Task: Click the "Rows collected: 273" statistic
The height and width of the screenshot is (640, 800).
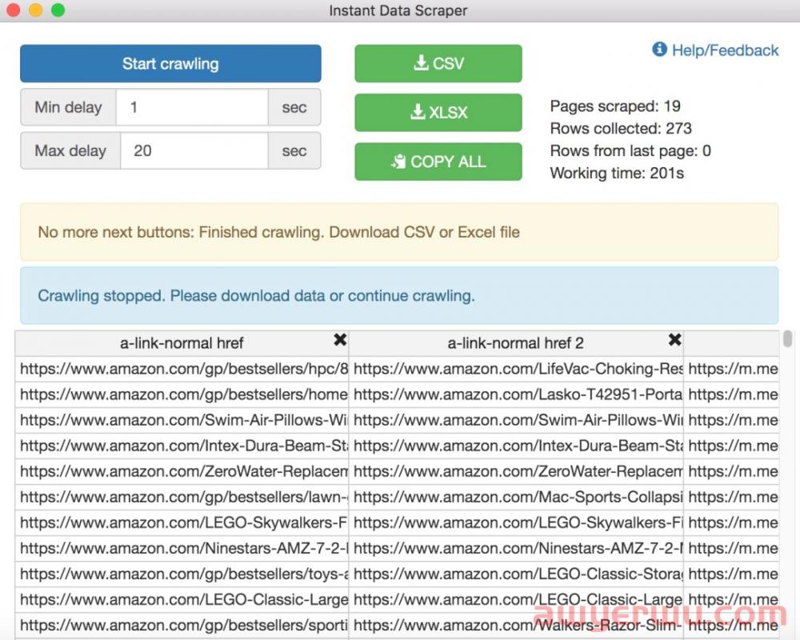Action: 621,128
